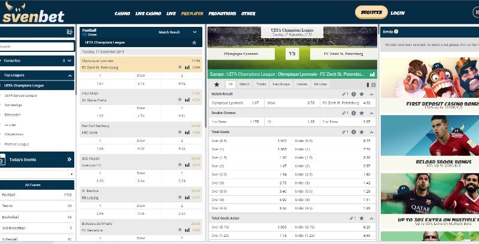Click the Total Goals info icon
This screenshot has width=479, height=244.
click(x=353, y=132)
